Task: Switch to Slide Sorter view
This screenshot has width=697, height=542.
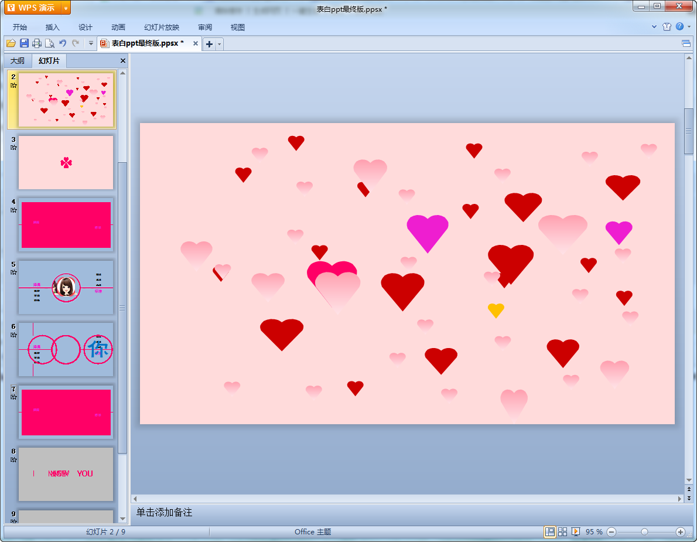Action: pyautogui.click(x=562, y=532)
